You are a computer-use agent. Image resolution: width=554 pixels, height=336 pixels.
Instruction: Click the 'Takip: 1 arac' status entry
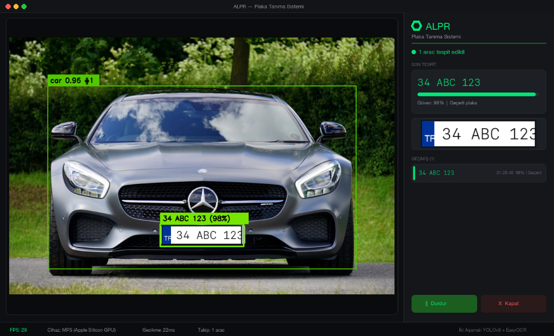[211, 330]
